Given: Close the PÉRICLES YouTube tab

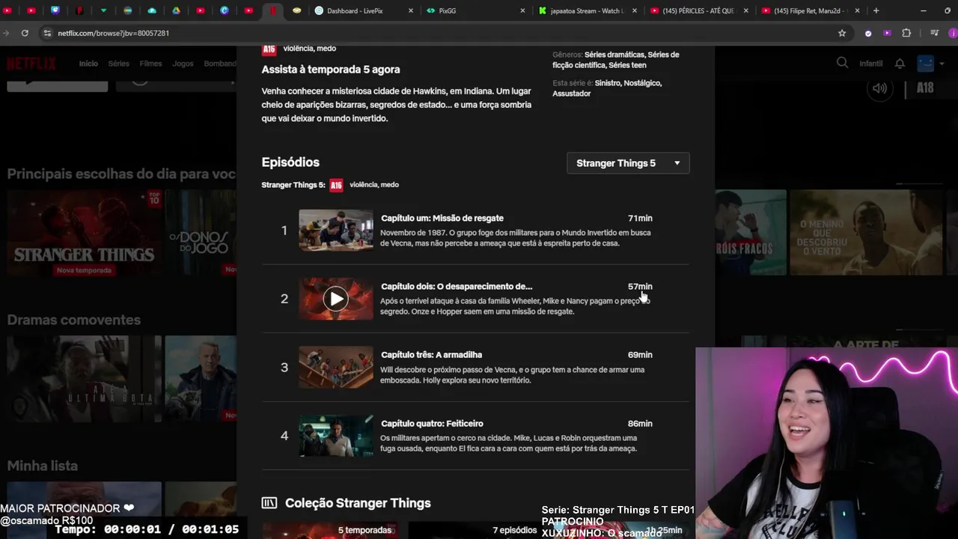Looking at the screenshot, I should click(x=745, y=10).
